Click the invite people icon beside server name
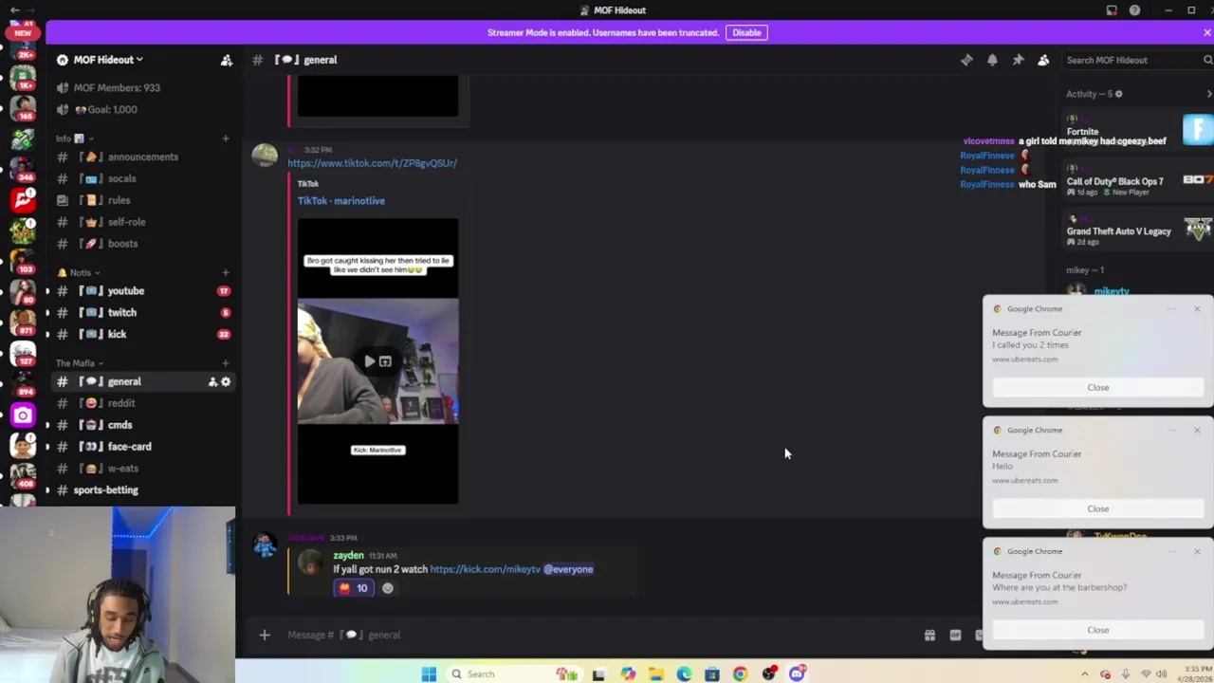This screenshot has width=1214, height=683. [227, 60]
